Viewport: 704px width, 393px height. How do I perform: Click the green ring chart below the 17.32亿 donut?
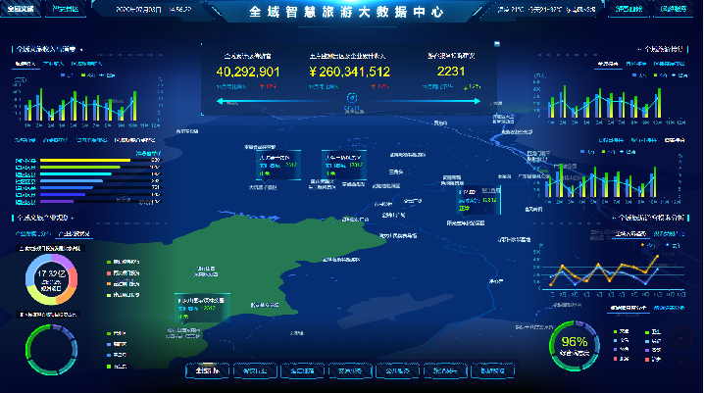(x=47, y=346)
